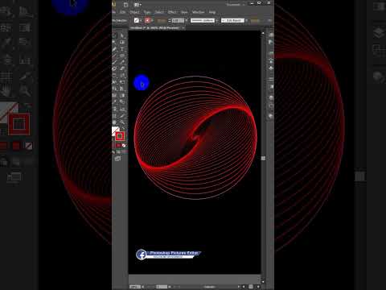Open the Arrange Documents button in the application bar

(x=138, y=5)
